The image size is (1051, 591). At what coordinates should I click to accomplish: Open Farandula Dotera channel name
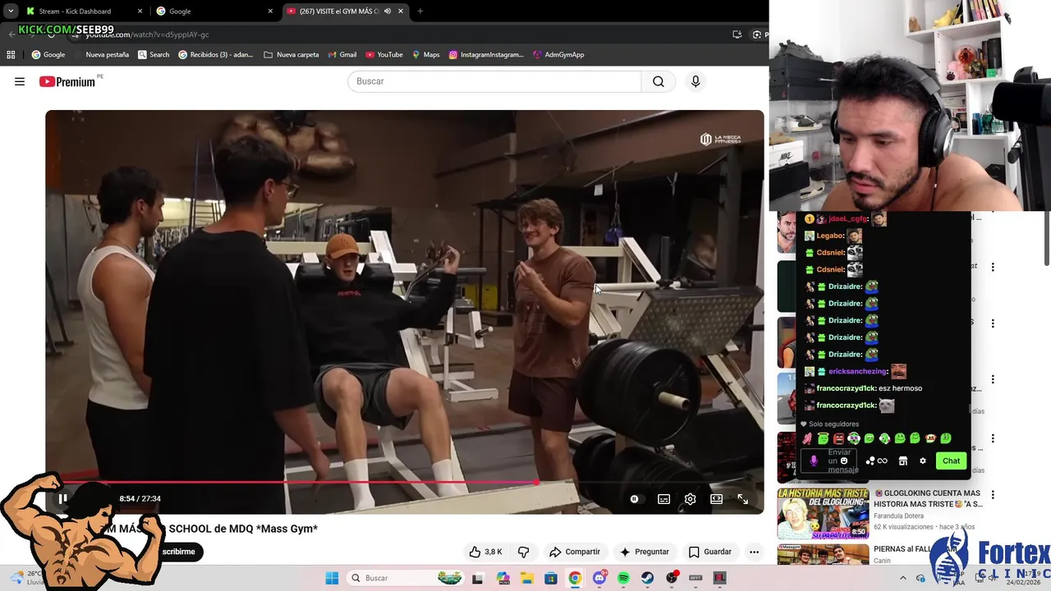(x=898, y=515)
